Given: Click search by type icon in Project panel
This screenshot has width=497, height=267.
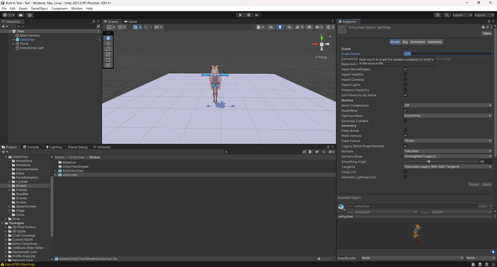Looking at the screenshot, I should point(310,152).
